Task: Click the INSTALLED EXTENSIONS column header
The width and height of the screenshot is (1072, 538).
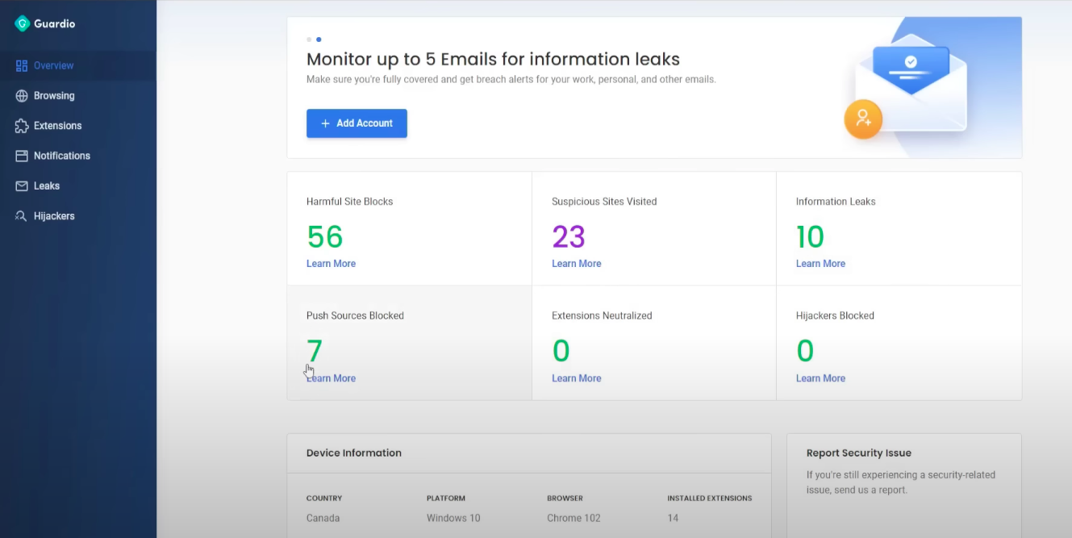Action: coord(710,498)
